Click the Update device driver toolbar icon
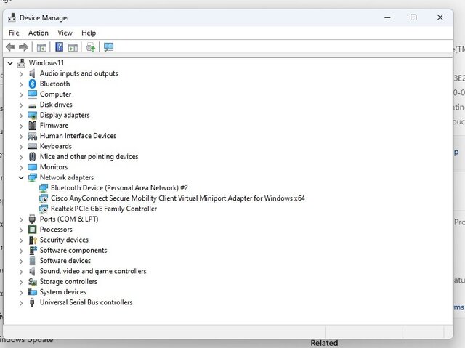The width and height of the screenshot is (465, 348). click(91, 47)
